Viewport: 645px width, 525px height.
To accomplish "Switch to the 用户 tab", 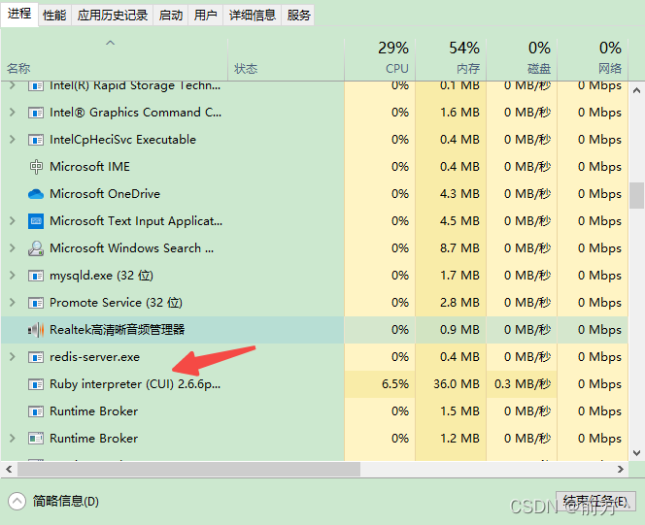I will tap(205, 16).
